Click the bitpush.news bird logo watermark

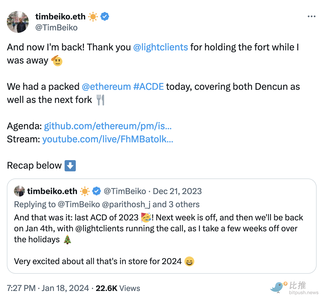click(278, 287)
